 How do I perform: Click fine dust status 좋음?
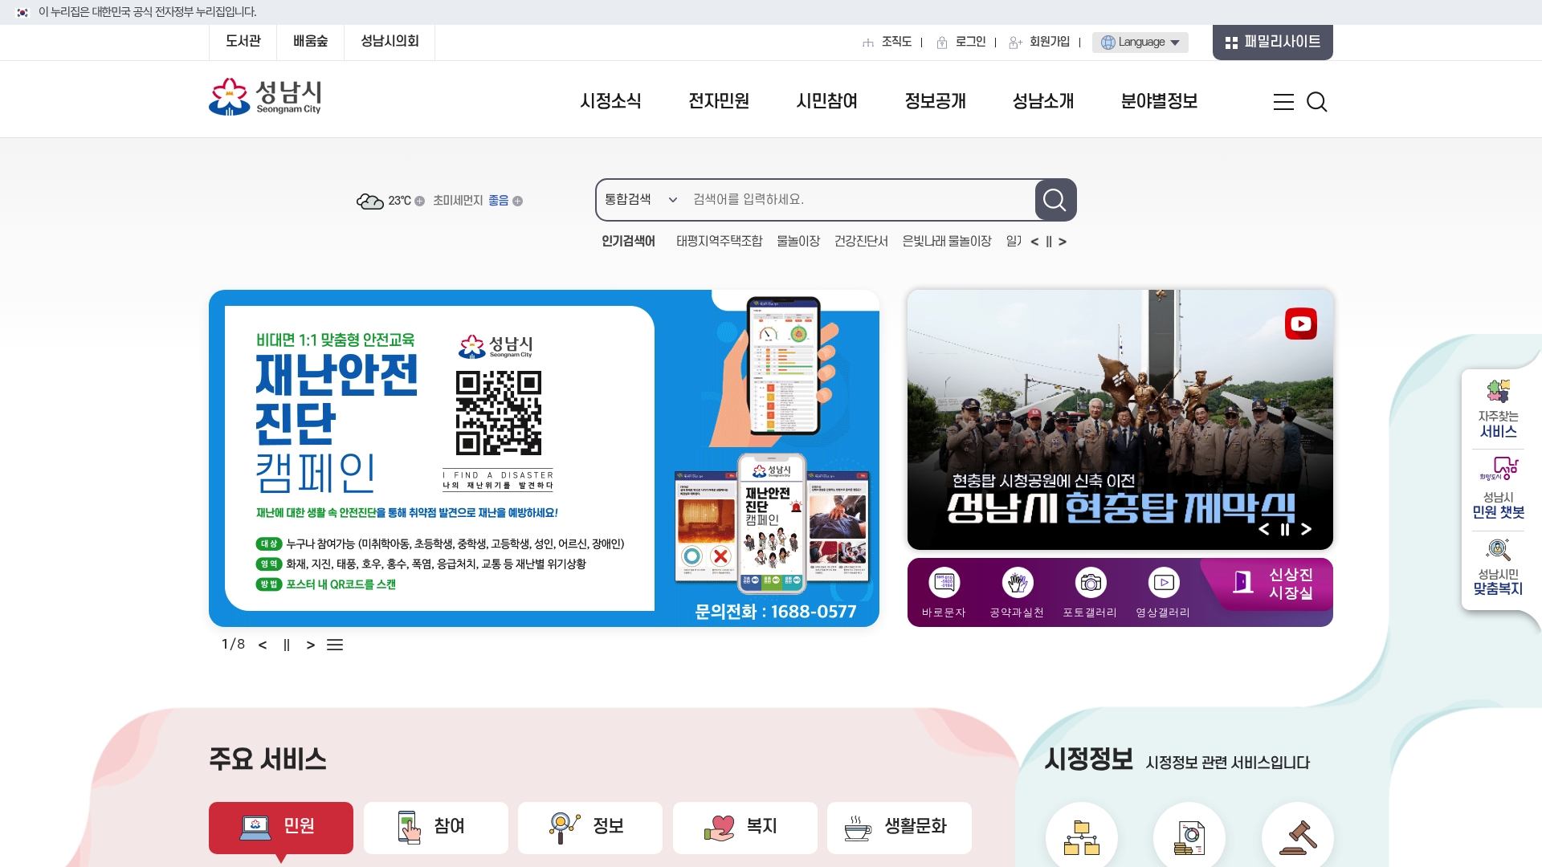pos(499,201)
